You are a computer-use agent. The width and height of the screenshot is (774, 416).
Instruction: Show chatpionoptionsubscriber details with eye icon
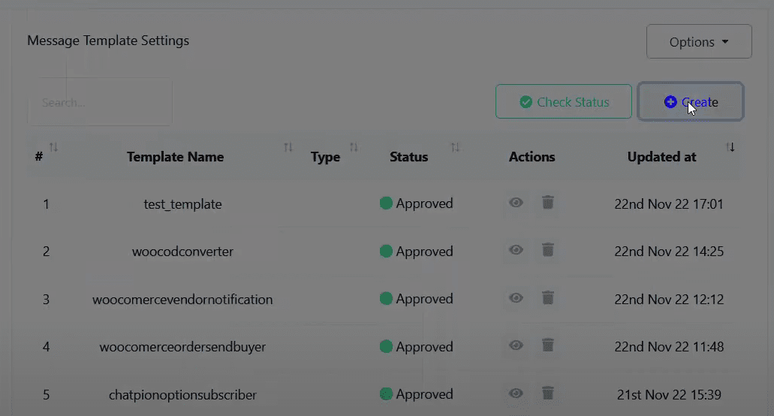(x=516, y=393)
